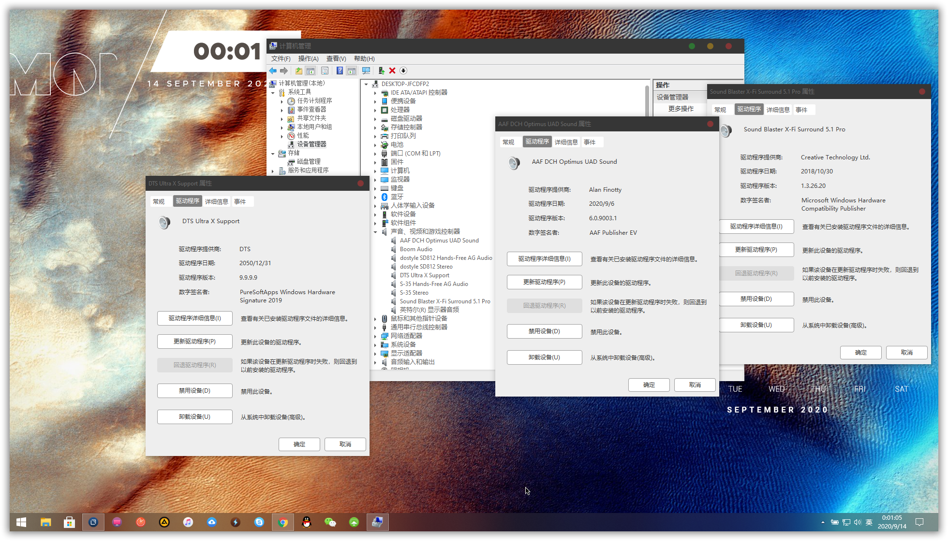The height and width of the screenshot is (541, 948).
Task: Click 驱动程序详细信息(I) in AAF DCH Optimus dialog
Action: pyautogui.click(x=544, y=259)
